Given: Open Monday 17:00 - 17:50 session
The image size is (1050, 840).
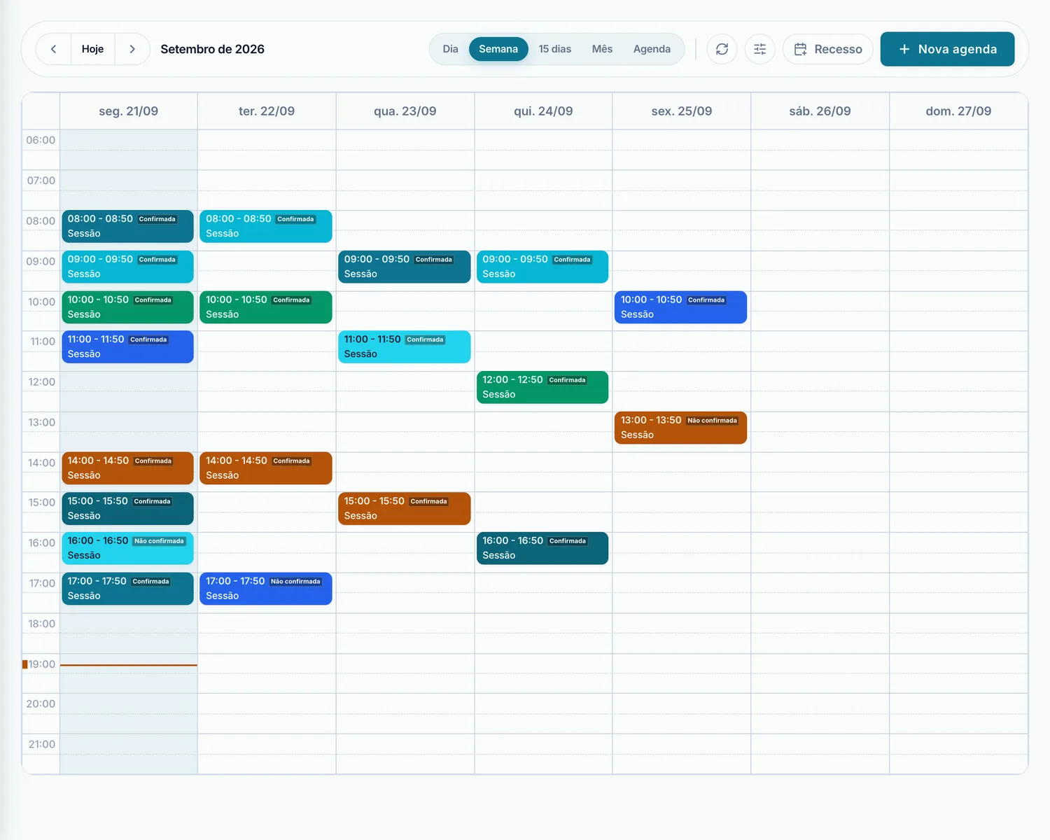Looking at the screenshot, I should (x=127, y=589).
